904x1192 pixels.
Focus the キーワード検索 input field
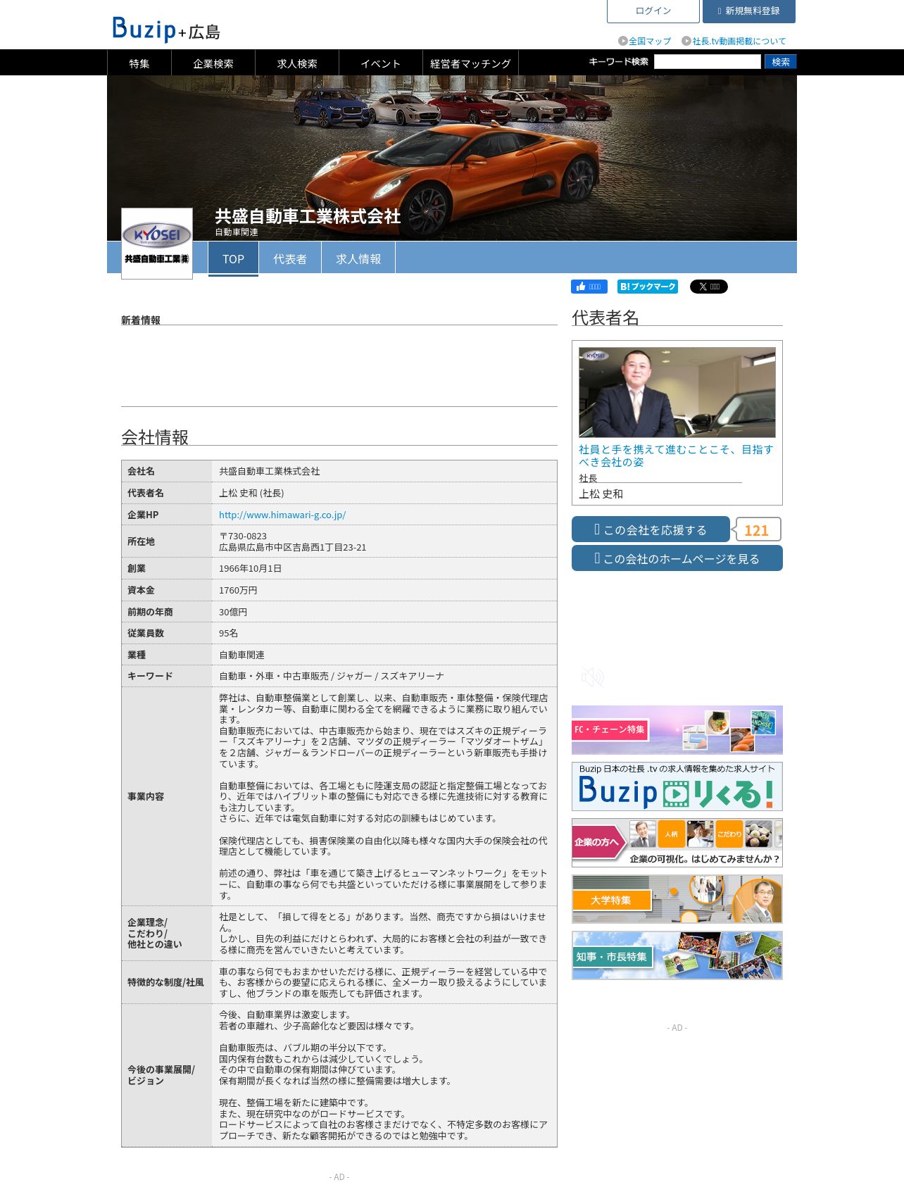tap(708, 62)
